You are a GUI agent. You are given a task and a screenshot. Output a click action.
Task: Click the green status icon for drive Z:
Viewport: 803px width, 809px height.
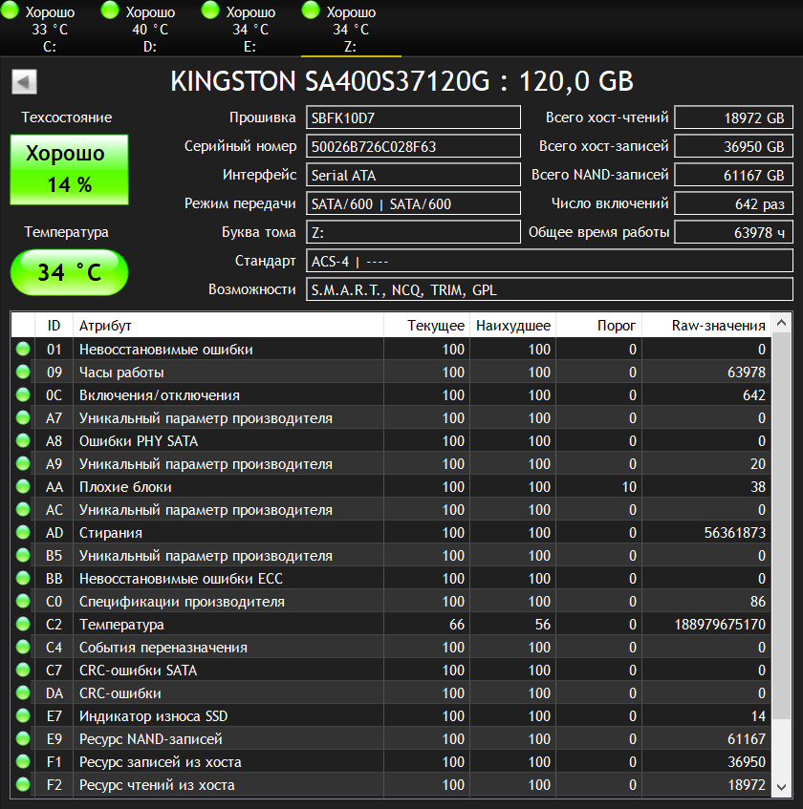coord(311,11)
